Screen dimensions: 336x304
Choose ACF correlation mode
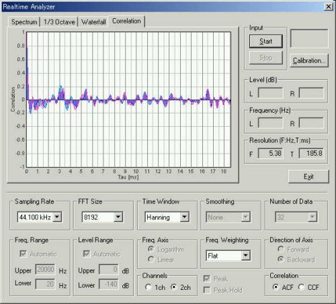pyautogui.click(x=283, y=287)
